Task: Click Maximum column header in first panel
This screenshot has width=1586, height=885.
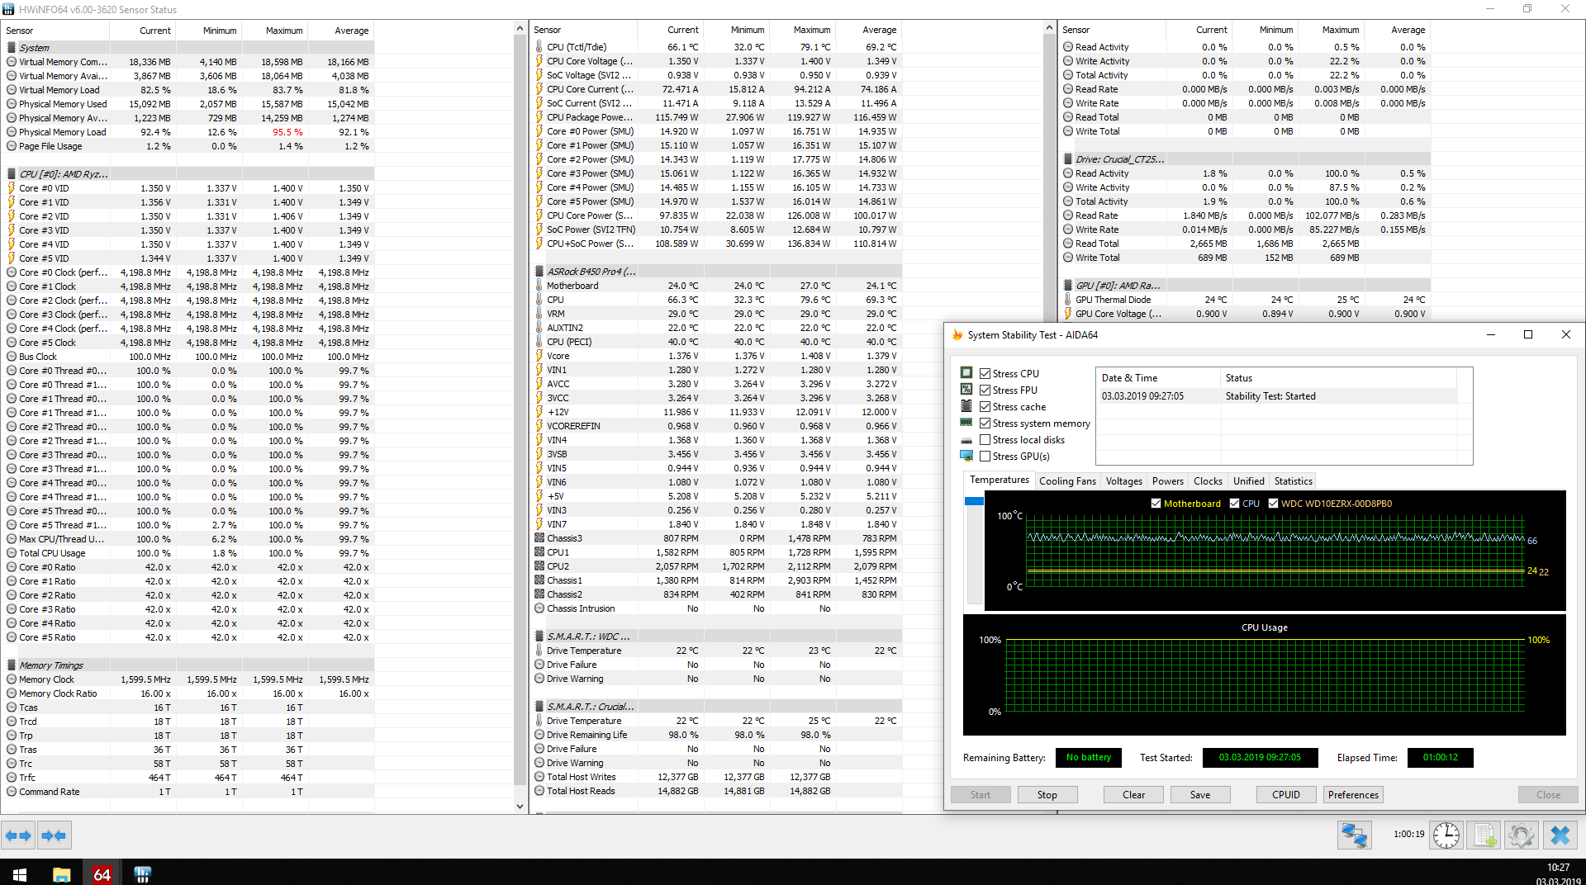Action: [x=275, y=31]
